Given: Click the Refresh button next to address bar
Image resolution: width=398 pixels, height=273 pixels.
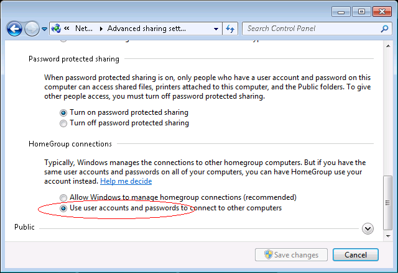Looking at the screenshot, I should click(230, 29).
